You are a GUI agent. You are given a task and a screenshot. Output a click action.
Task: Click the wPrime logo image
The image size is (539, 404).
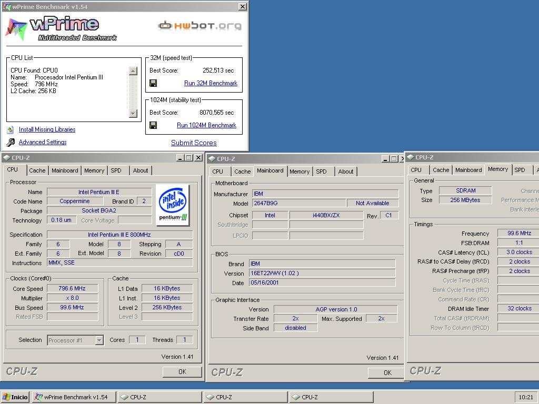tap(61, 28)
